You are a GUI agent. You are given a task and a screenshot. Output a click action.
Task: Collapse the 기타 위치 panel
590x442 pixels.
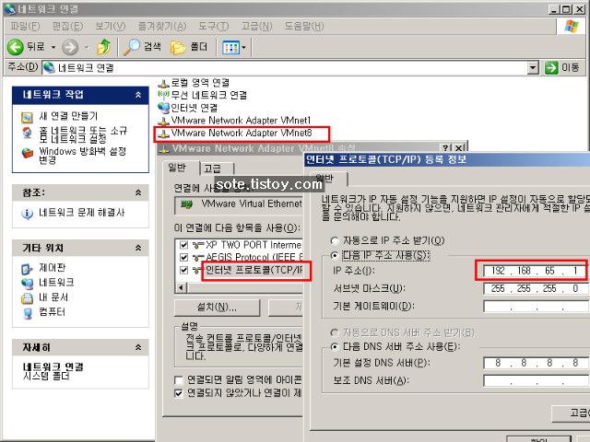[138, 248]
